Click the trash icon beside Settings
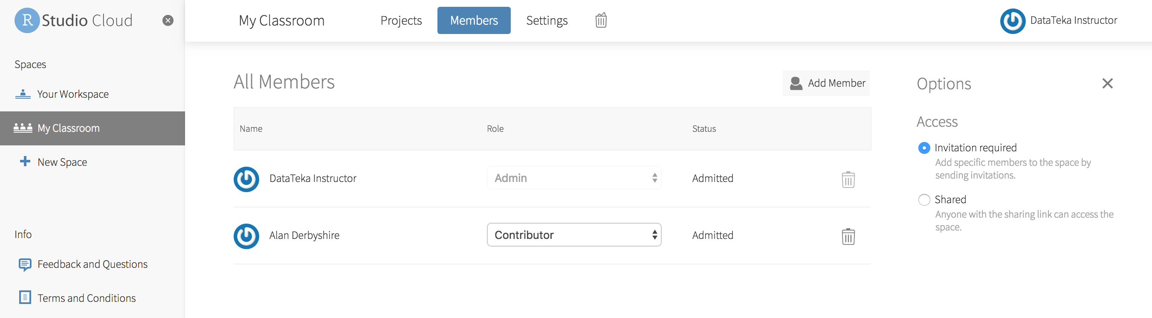The height and width of the screenshot is (318, 1152). point(601,20)
